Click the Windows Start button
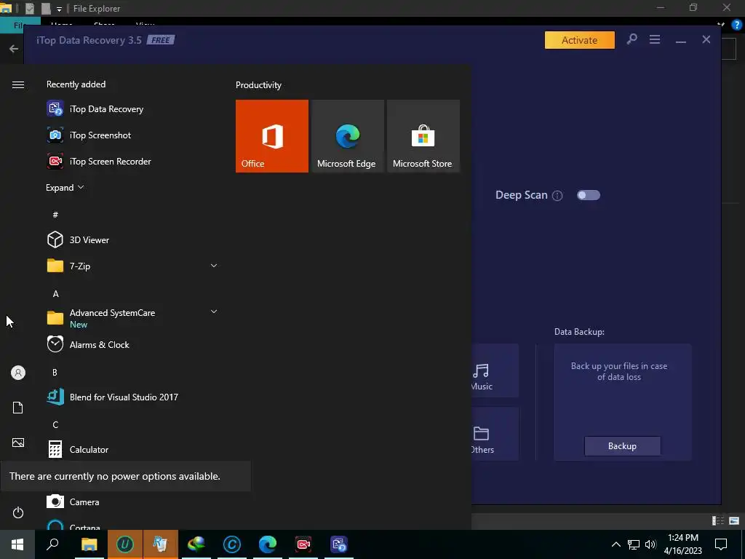 coord(17,544)
